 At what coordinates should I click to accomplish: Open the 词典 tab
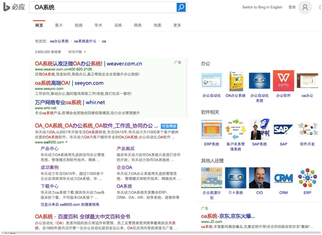[118, 25]
